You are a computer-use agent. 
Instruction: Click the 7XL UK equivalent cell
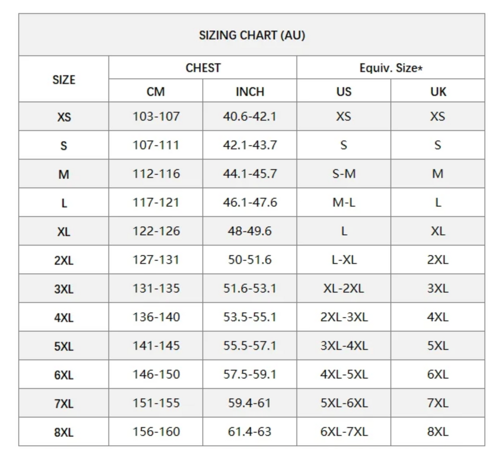coord(438,403)
